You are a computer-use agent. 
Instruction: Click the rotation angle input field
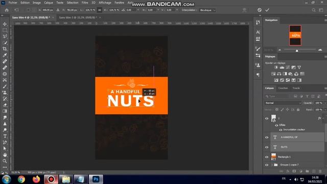[131, 10]
